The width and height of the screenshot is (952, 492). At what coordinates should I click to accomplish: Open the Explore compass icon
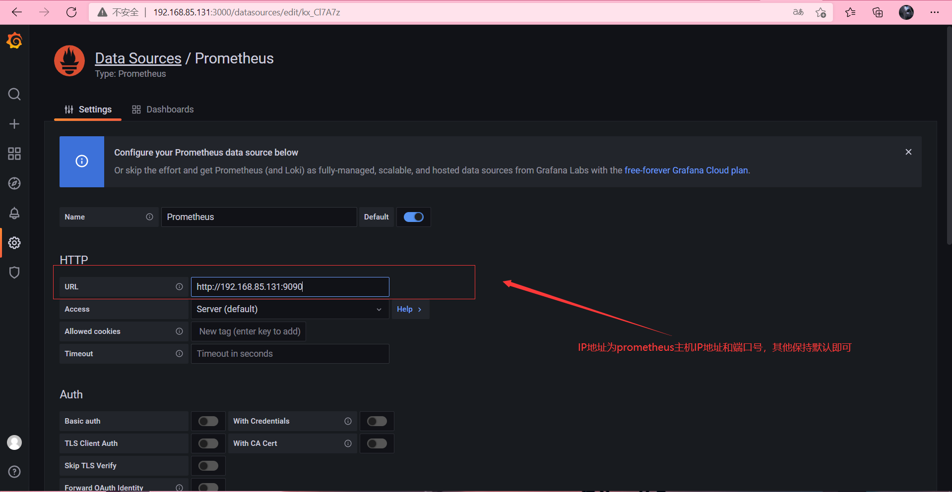(x=14, y=183)
